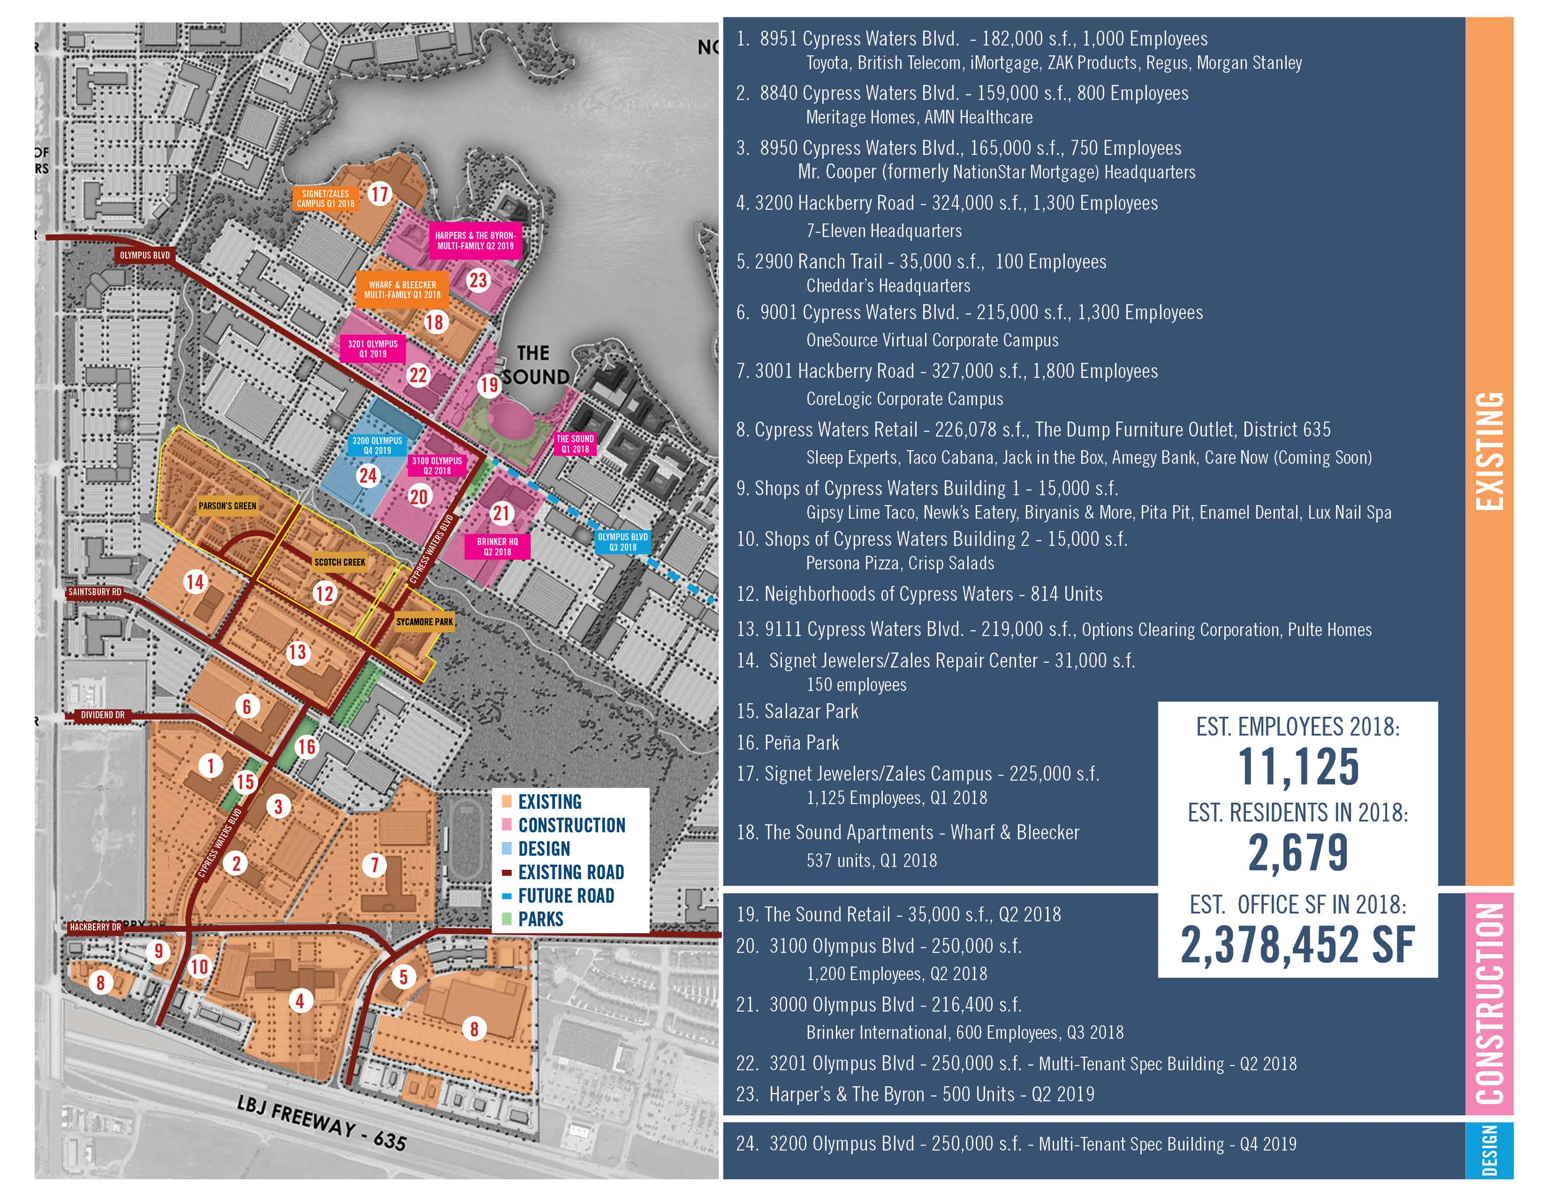Screen dimensions: 1548x1197
Task: Click Signet/Zales Campus Q1 2018 label
Action: tap(325, 198)
